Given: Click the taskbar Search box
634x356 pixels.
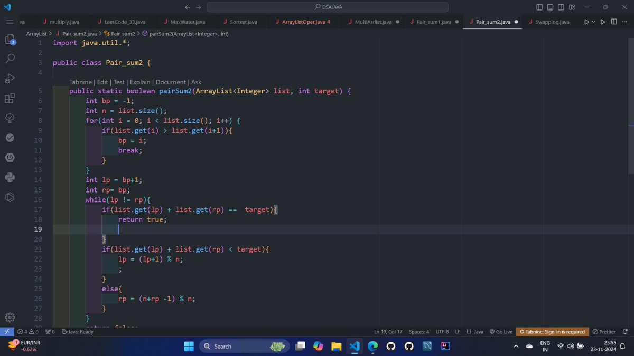Looking at the screenshot, I should tap(244, 346).
